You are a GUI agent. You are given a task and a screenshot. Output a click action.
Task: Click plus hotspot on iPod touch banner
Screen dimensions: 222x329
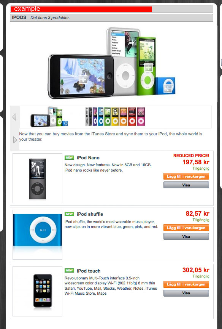[82, 80]
